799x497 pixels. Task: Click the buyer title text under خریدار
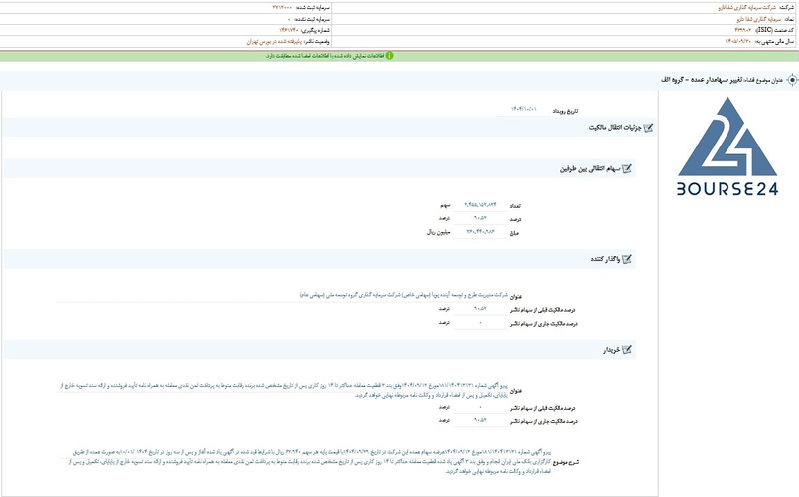tap(284, 390)
